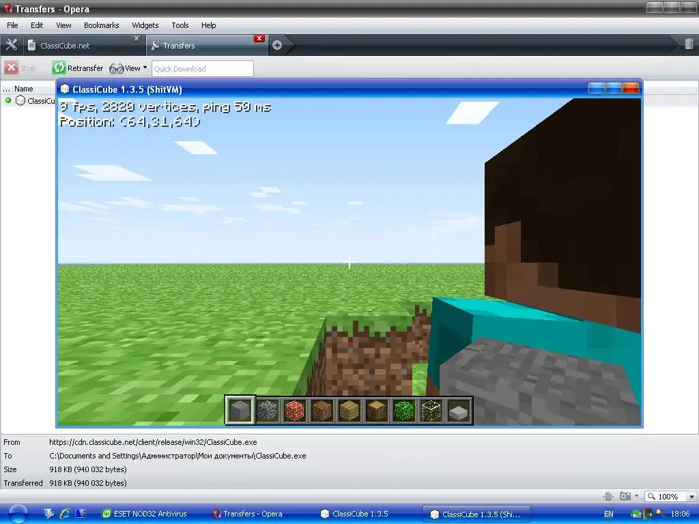Select the dirt block hotbar slot
The image size is (699, 524).
(322, 410)
